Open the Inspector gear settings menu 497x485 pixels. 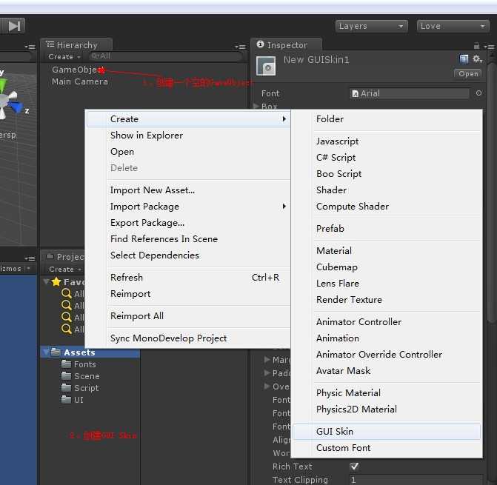pyautogui.click(x=477, y=59)
